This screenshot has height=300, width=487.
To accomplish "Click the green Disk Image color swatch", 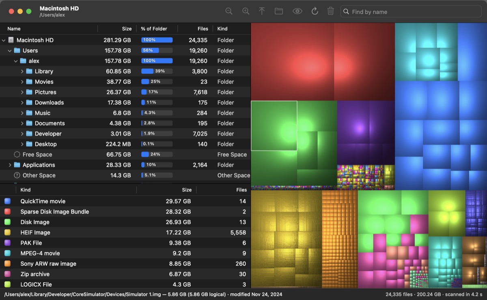I will [x=7, y=222].
